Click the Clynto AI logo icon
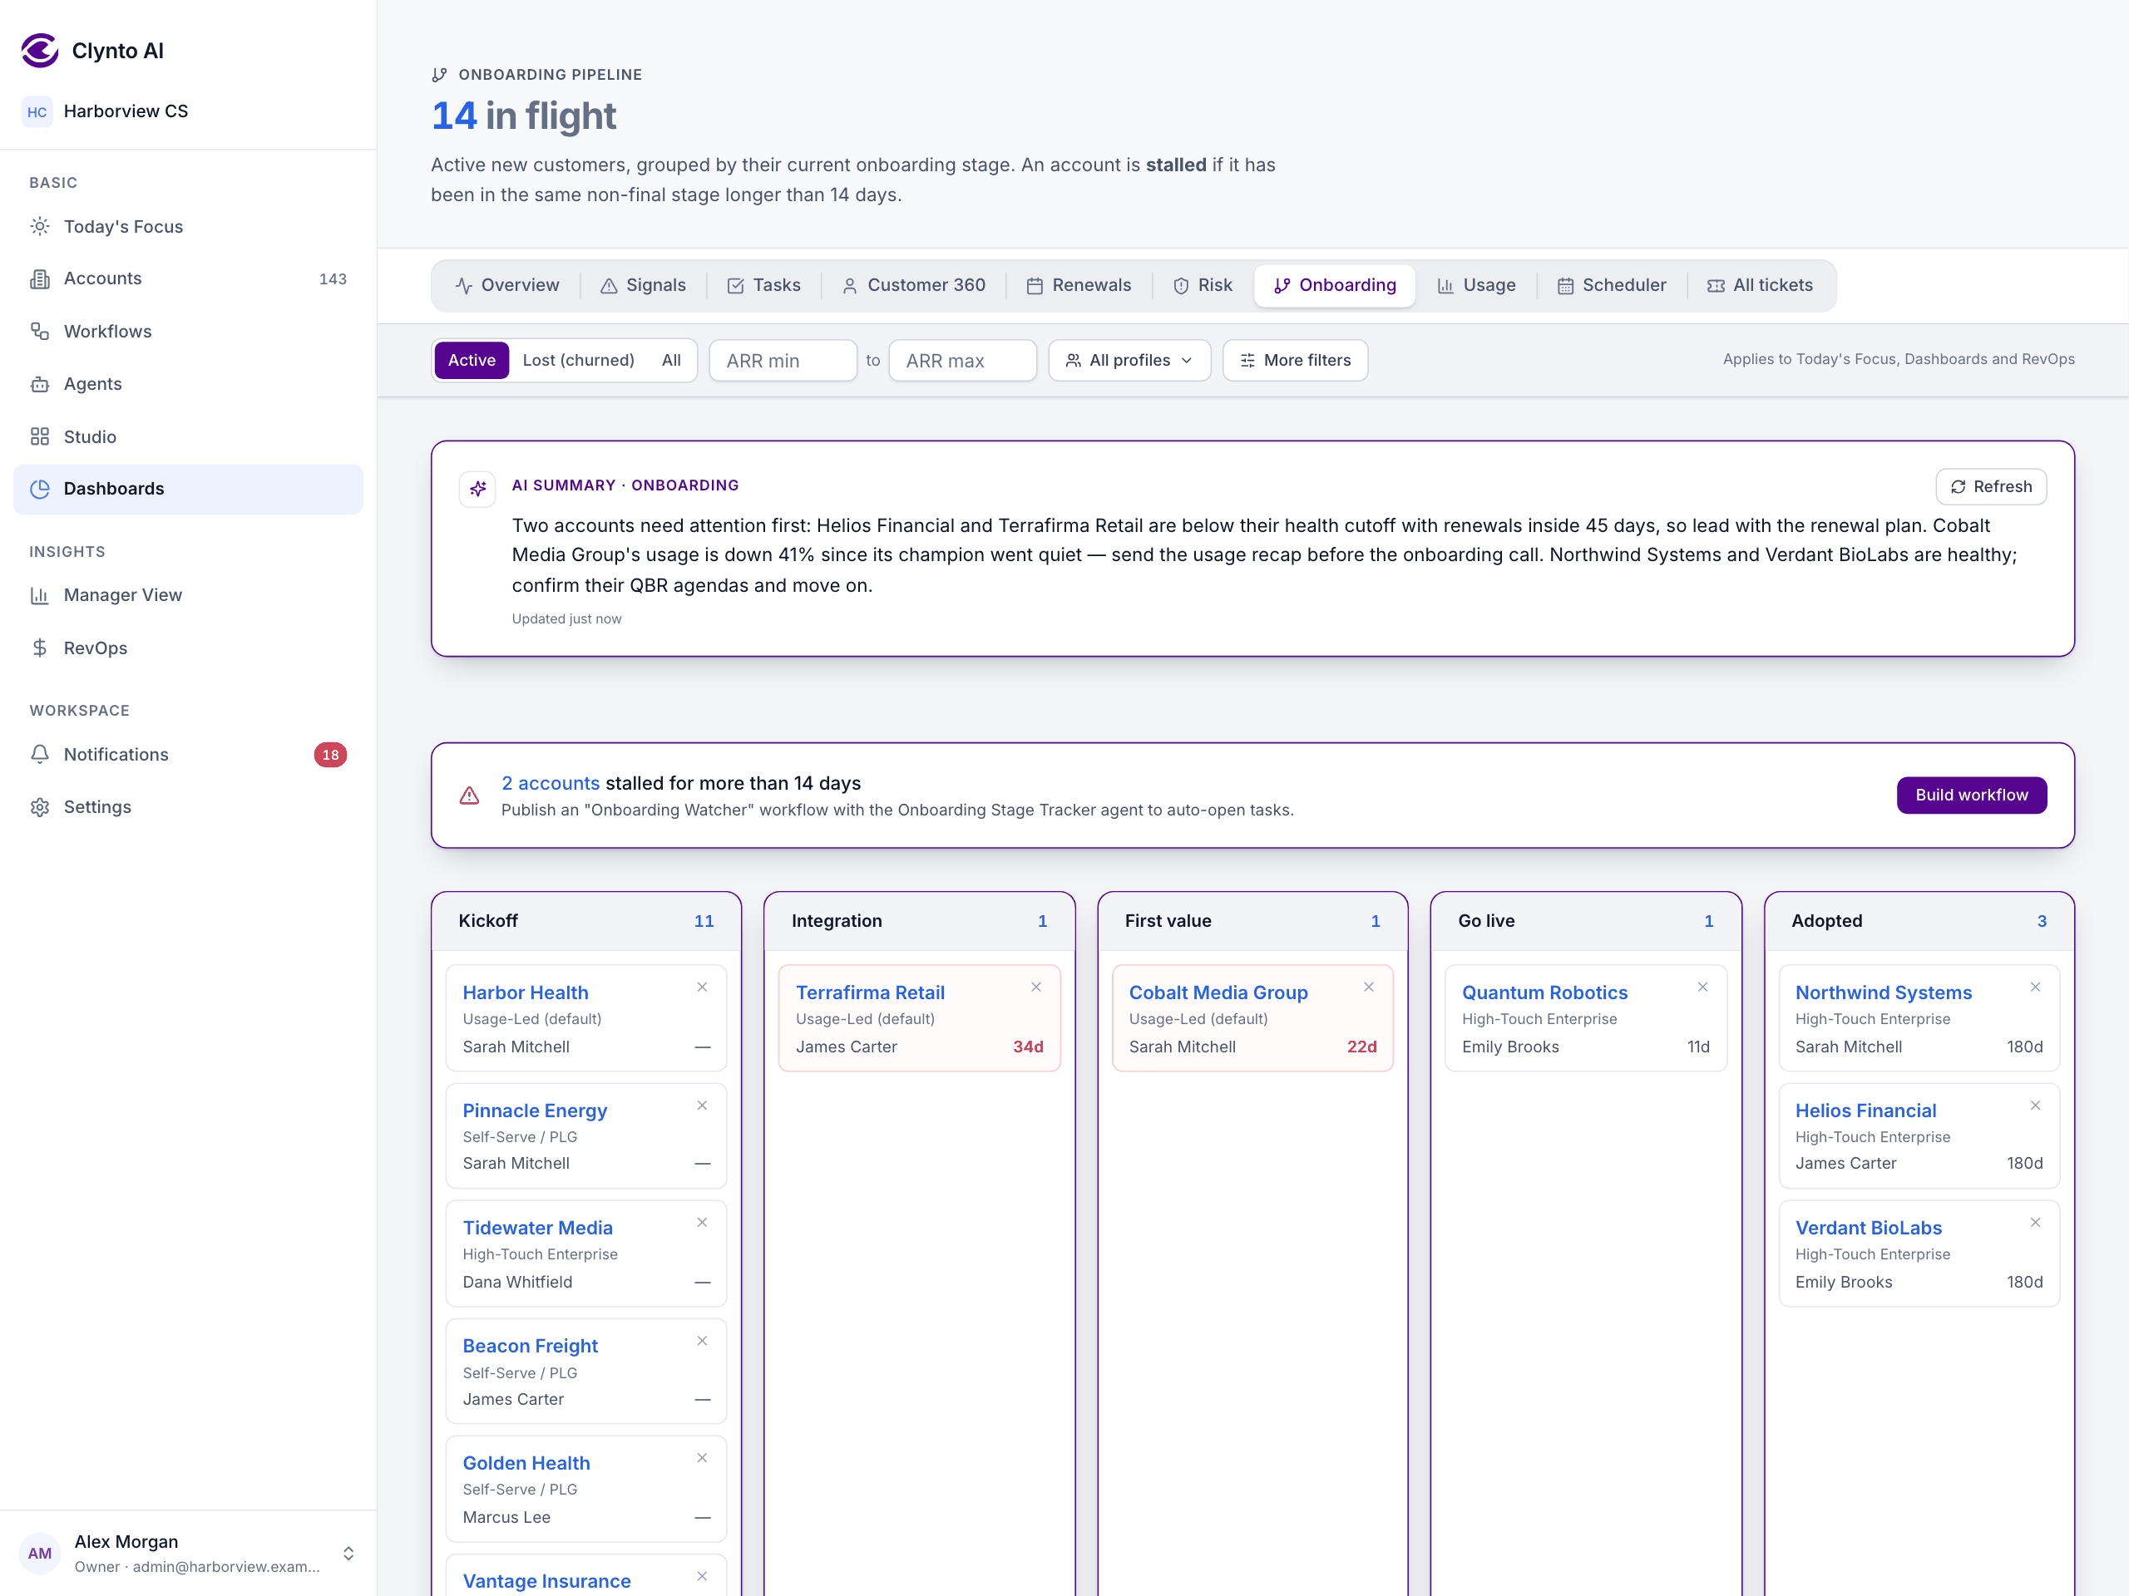This screenshot has width=2129, height=1596. [x=39, y=50]
